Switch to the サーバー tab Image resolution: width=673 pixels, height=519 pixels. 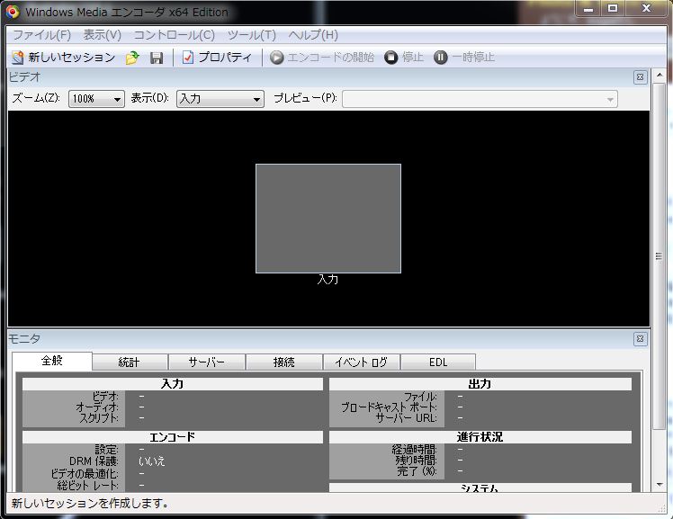[x=207, y=362]
